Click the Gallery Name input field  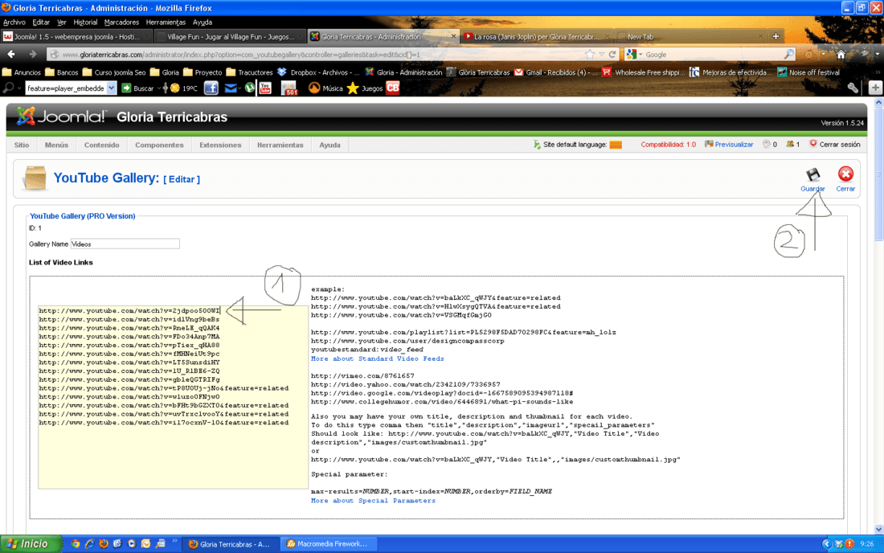(125, 244)
